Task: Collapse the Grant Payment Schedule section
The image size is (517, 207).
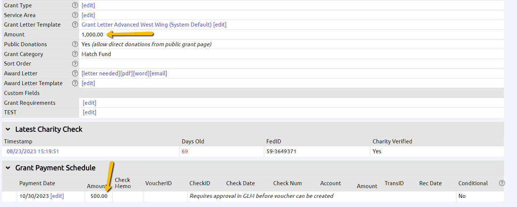Action: [x=8, y=168]
